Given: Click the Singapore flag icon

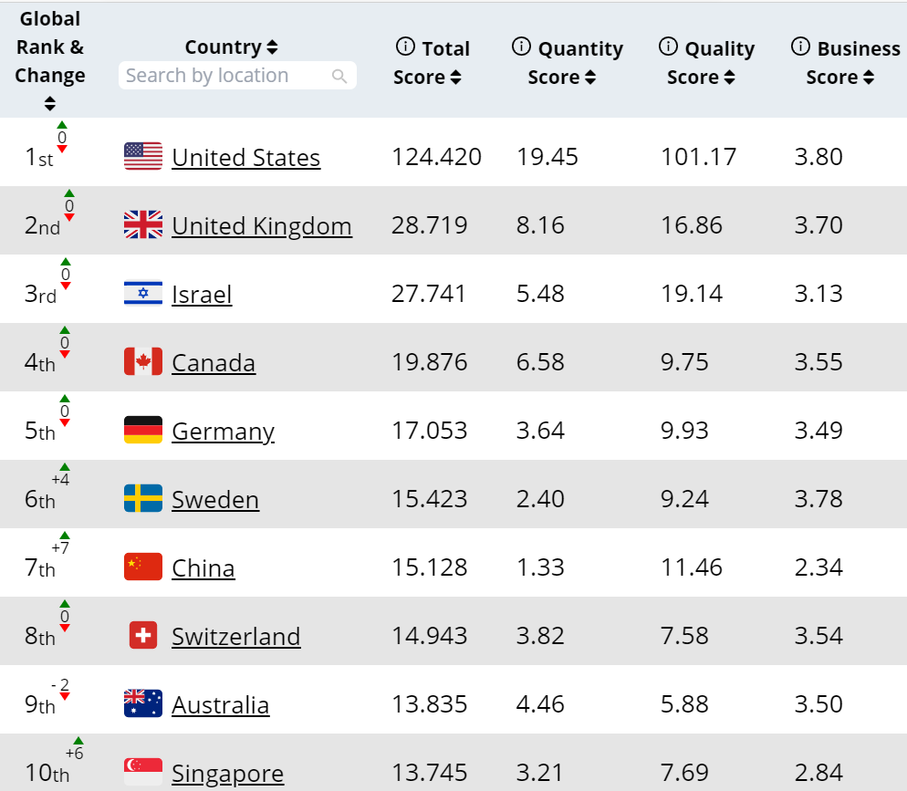Looking at the screenshot, I should (143, 772).
